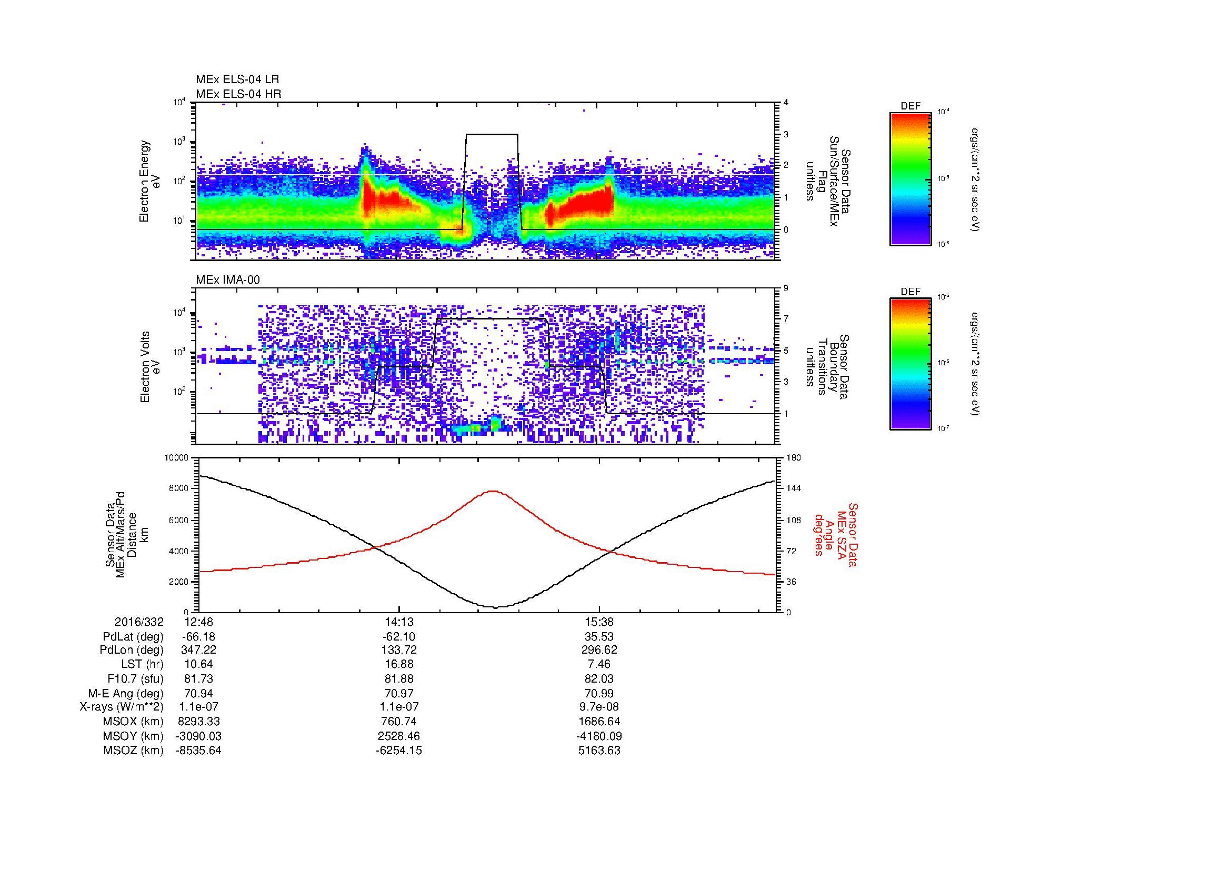Click LST value 16.88
Viewport: 1231px width, 870px height.
click(399, 664)
